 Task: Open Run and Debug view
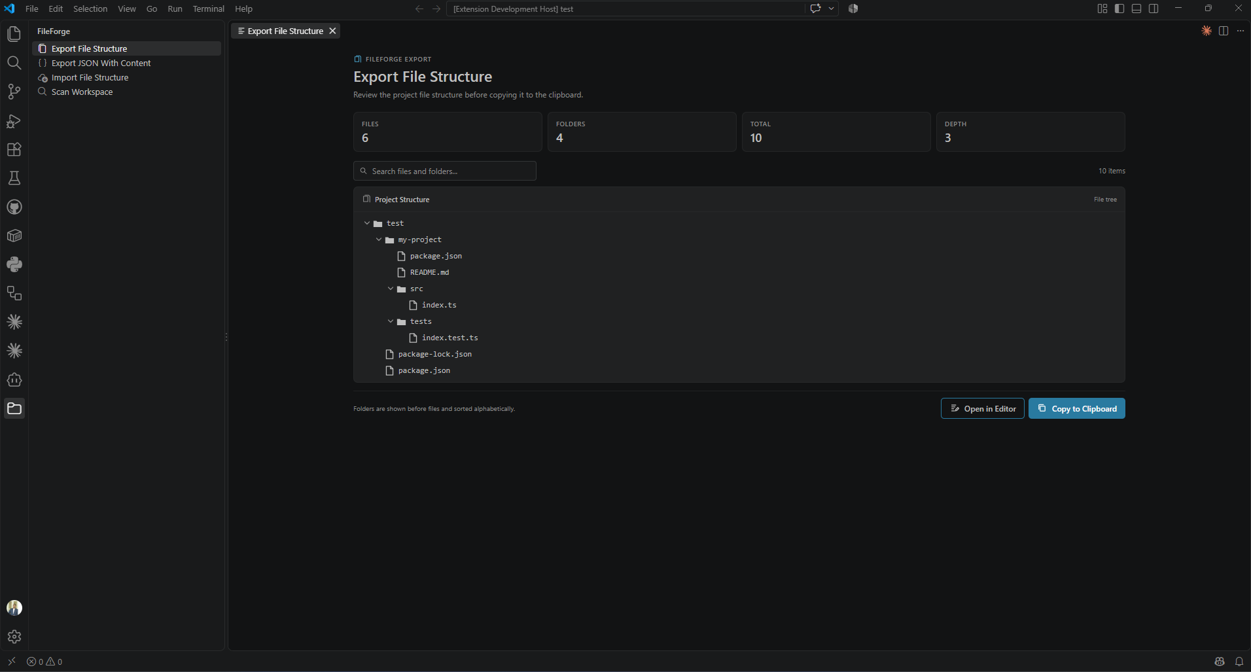[x=14, y=121]
